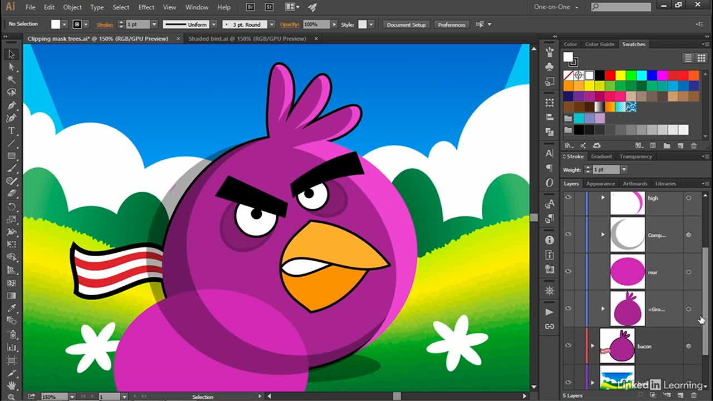713x401 pixels.
Task: Click the search field in the menu bar
Action: [x=621, y=7]
